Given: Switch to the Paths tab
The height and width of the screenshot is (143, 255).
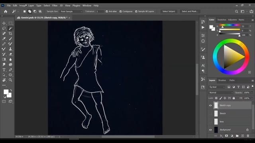Looking at the screenshot, I should tap(232, 80).
